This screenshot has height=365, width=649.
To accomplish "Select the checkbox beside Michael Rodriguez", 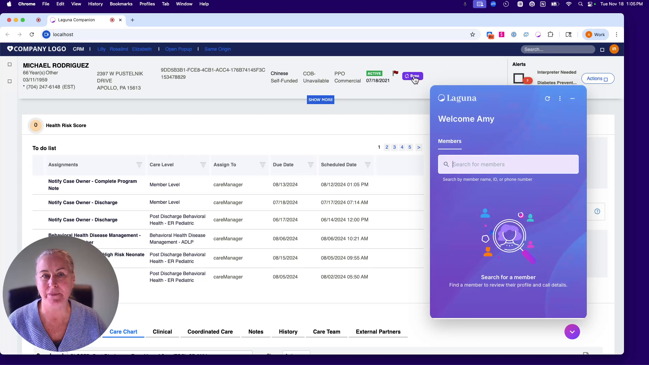I will (9, 64).
